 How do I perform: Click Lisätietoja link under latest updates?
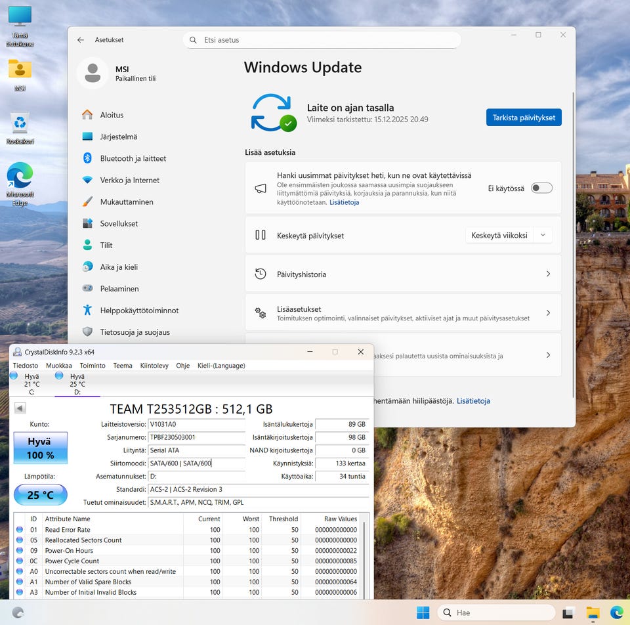(345, 202)
